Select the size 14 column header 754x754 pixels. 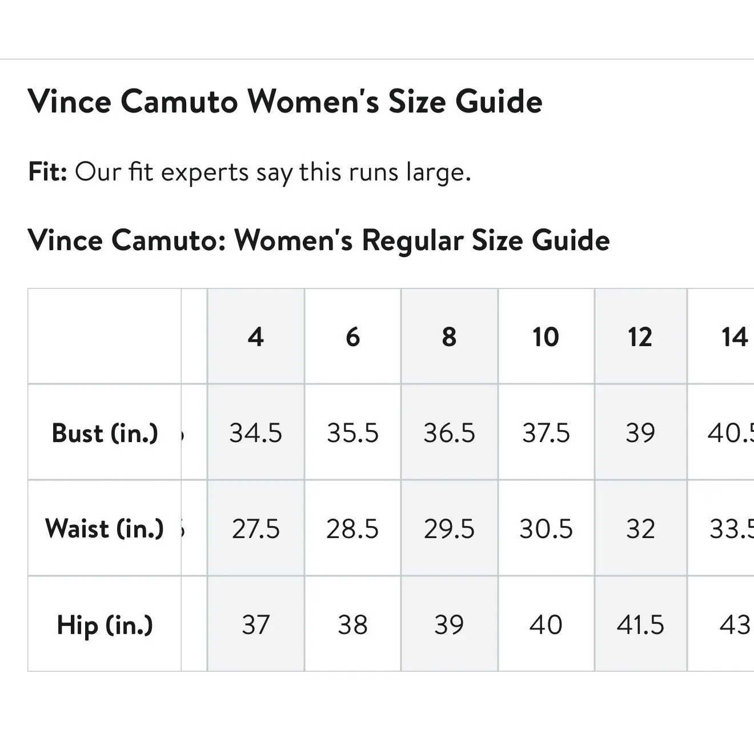(734, 337)
